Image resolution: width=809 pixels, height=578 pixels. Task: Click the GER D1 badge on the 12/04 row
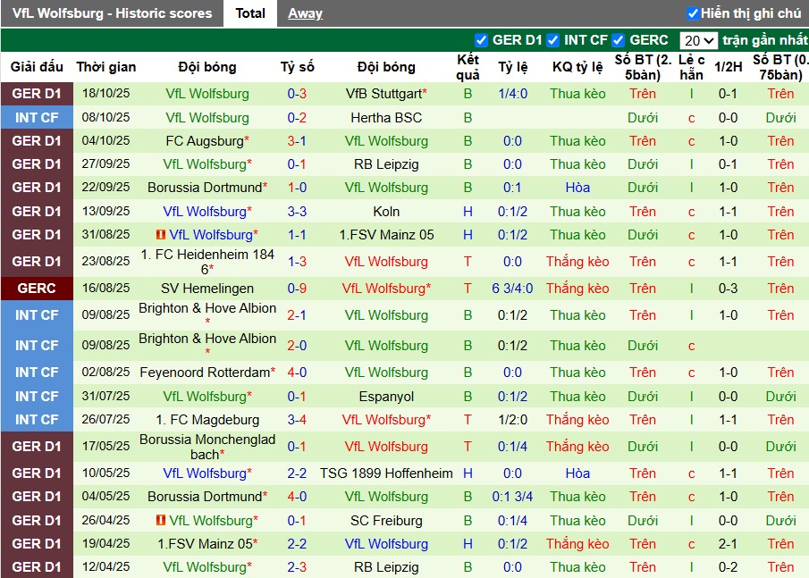[x=36, y=566]
